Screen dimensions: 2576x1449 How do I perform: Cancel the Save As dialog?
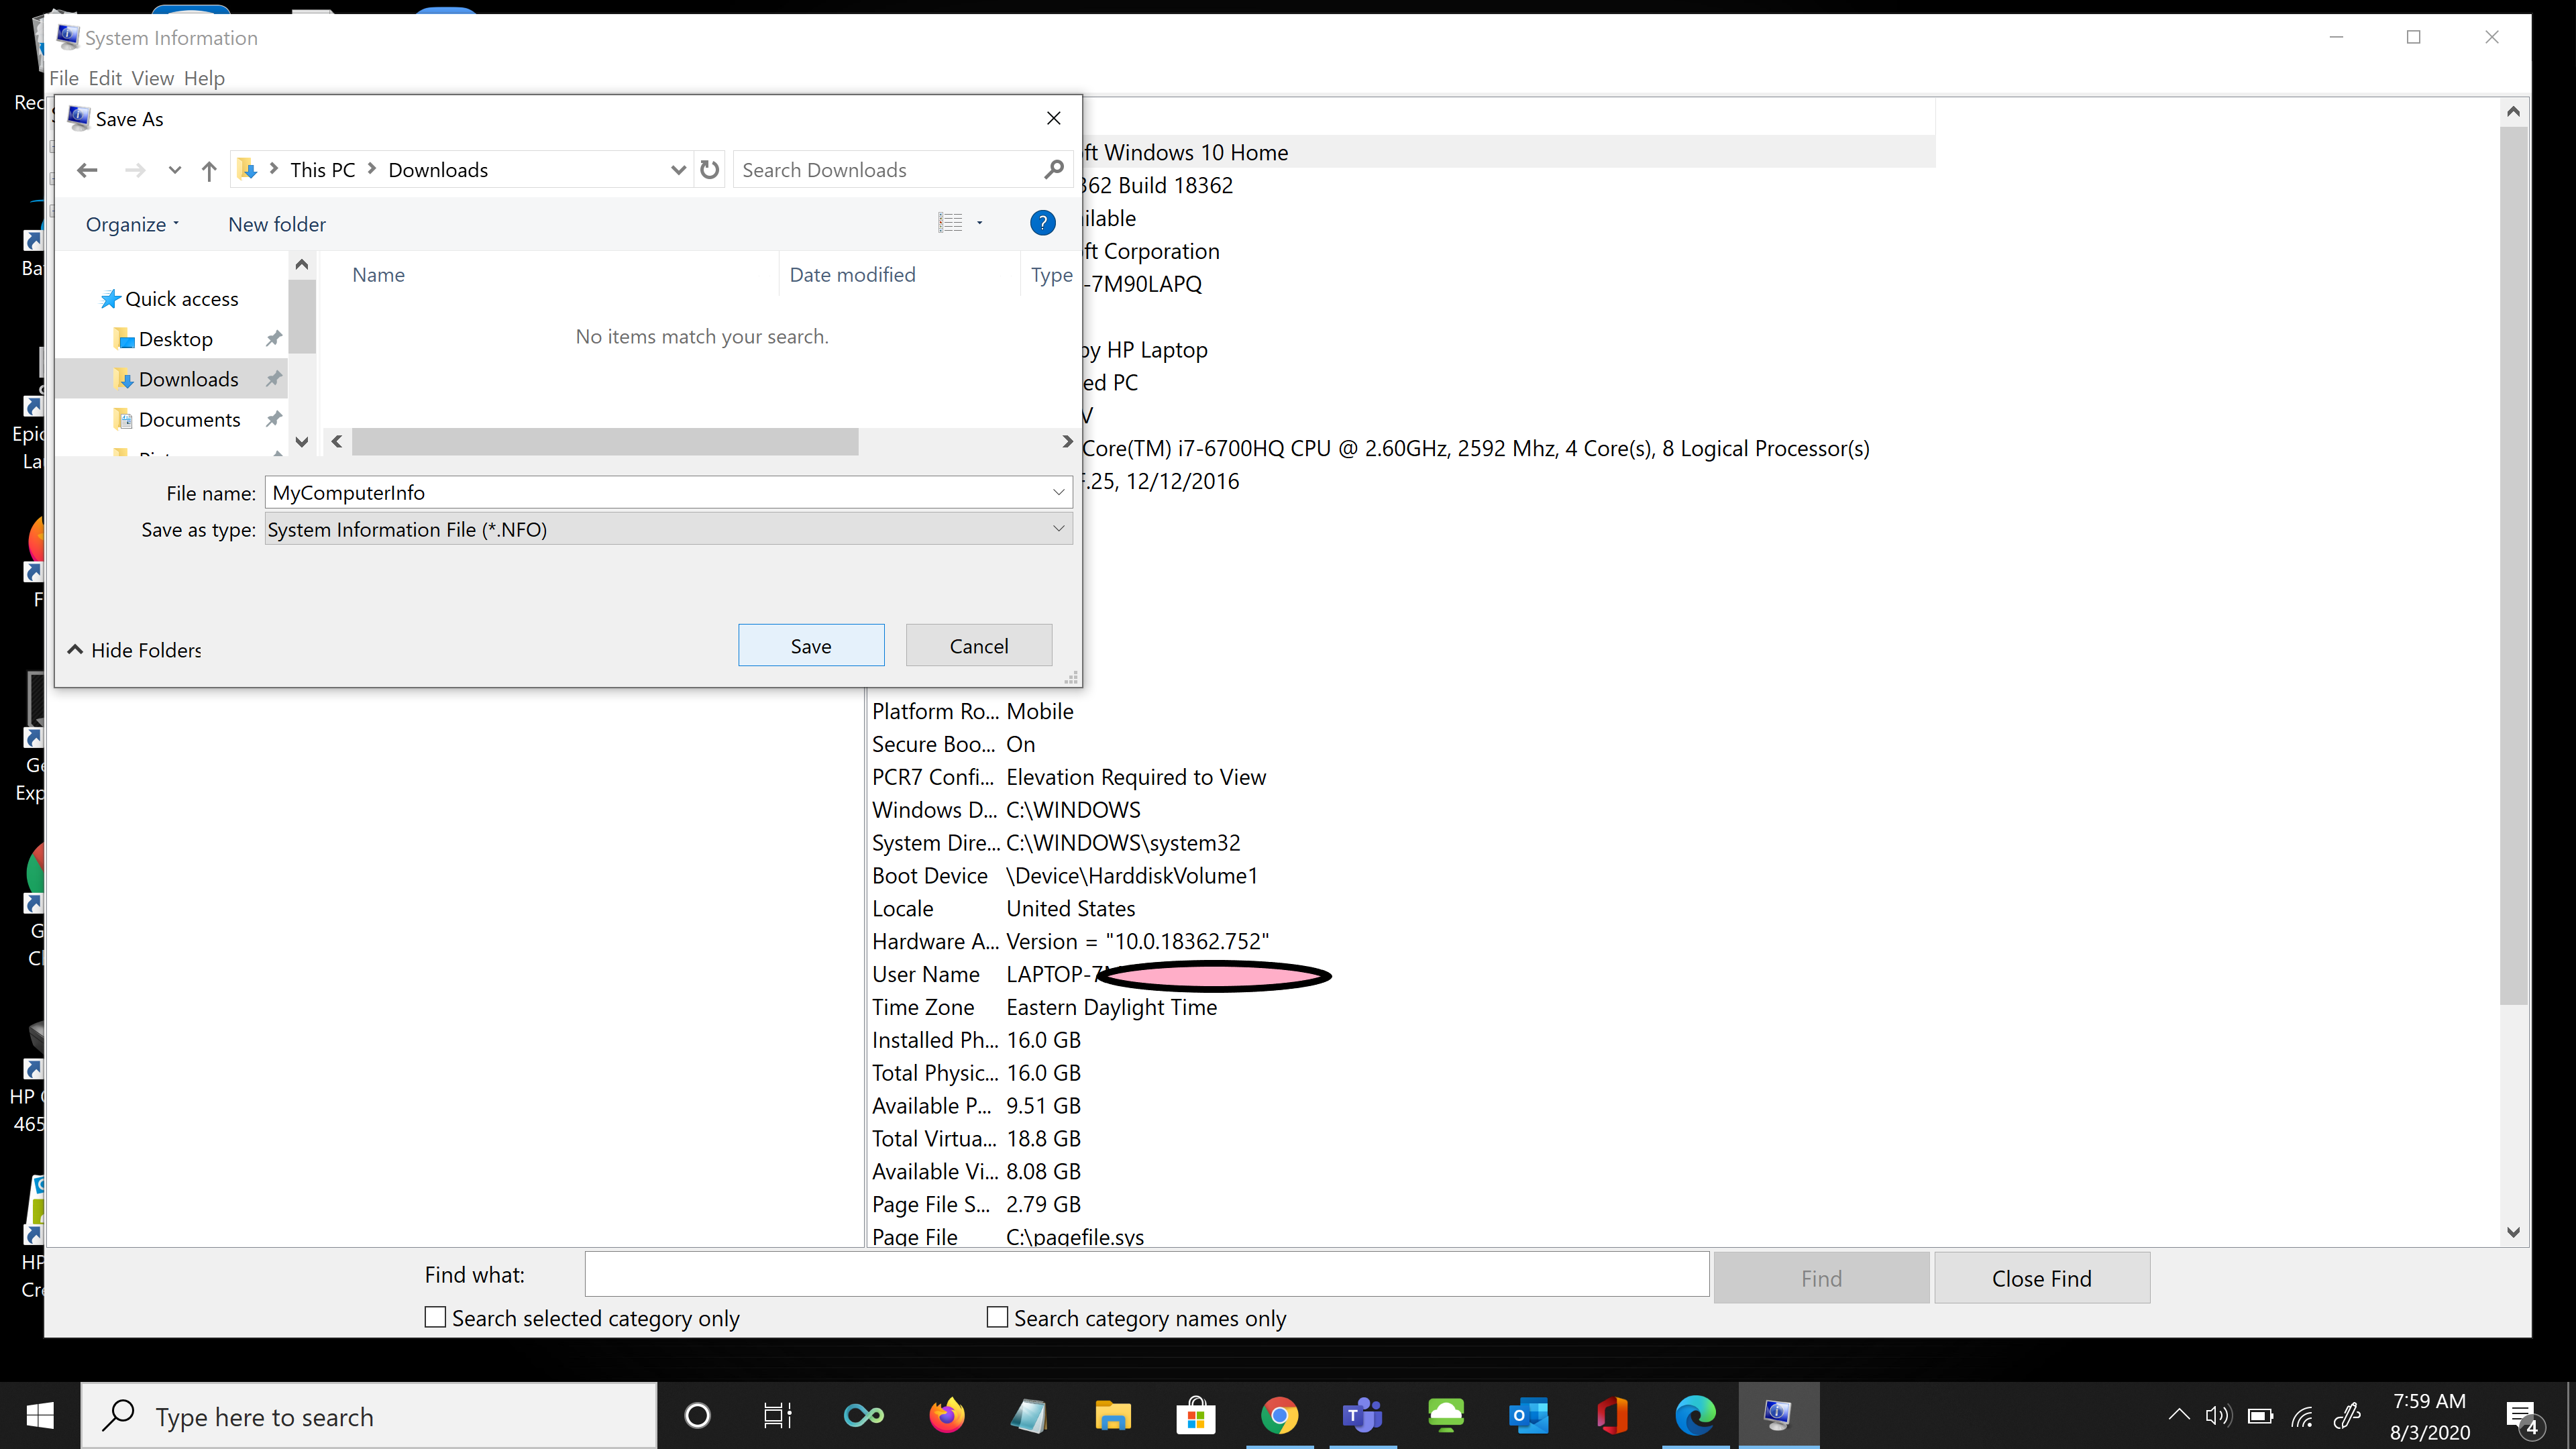(x=978, y=646)
